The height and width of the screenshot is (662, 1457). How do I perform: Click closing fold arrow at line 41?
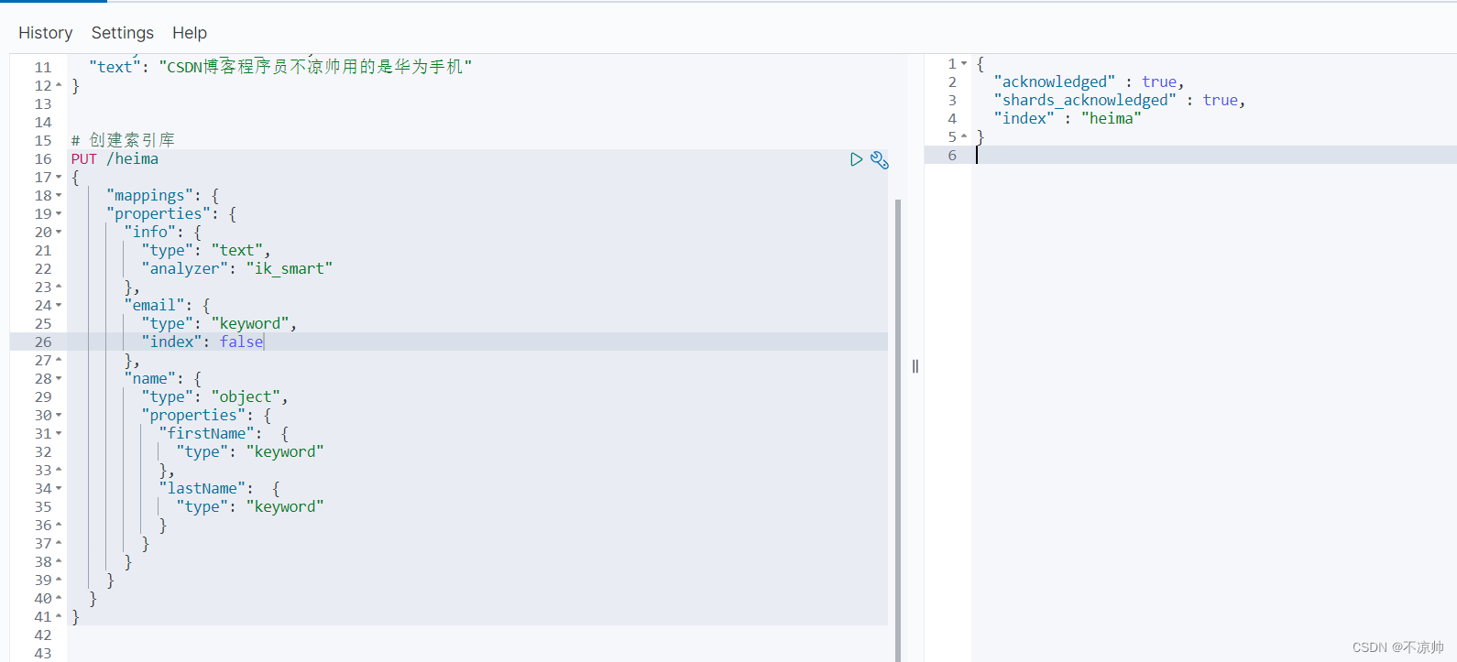59,616
